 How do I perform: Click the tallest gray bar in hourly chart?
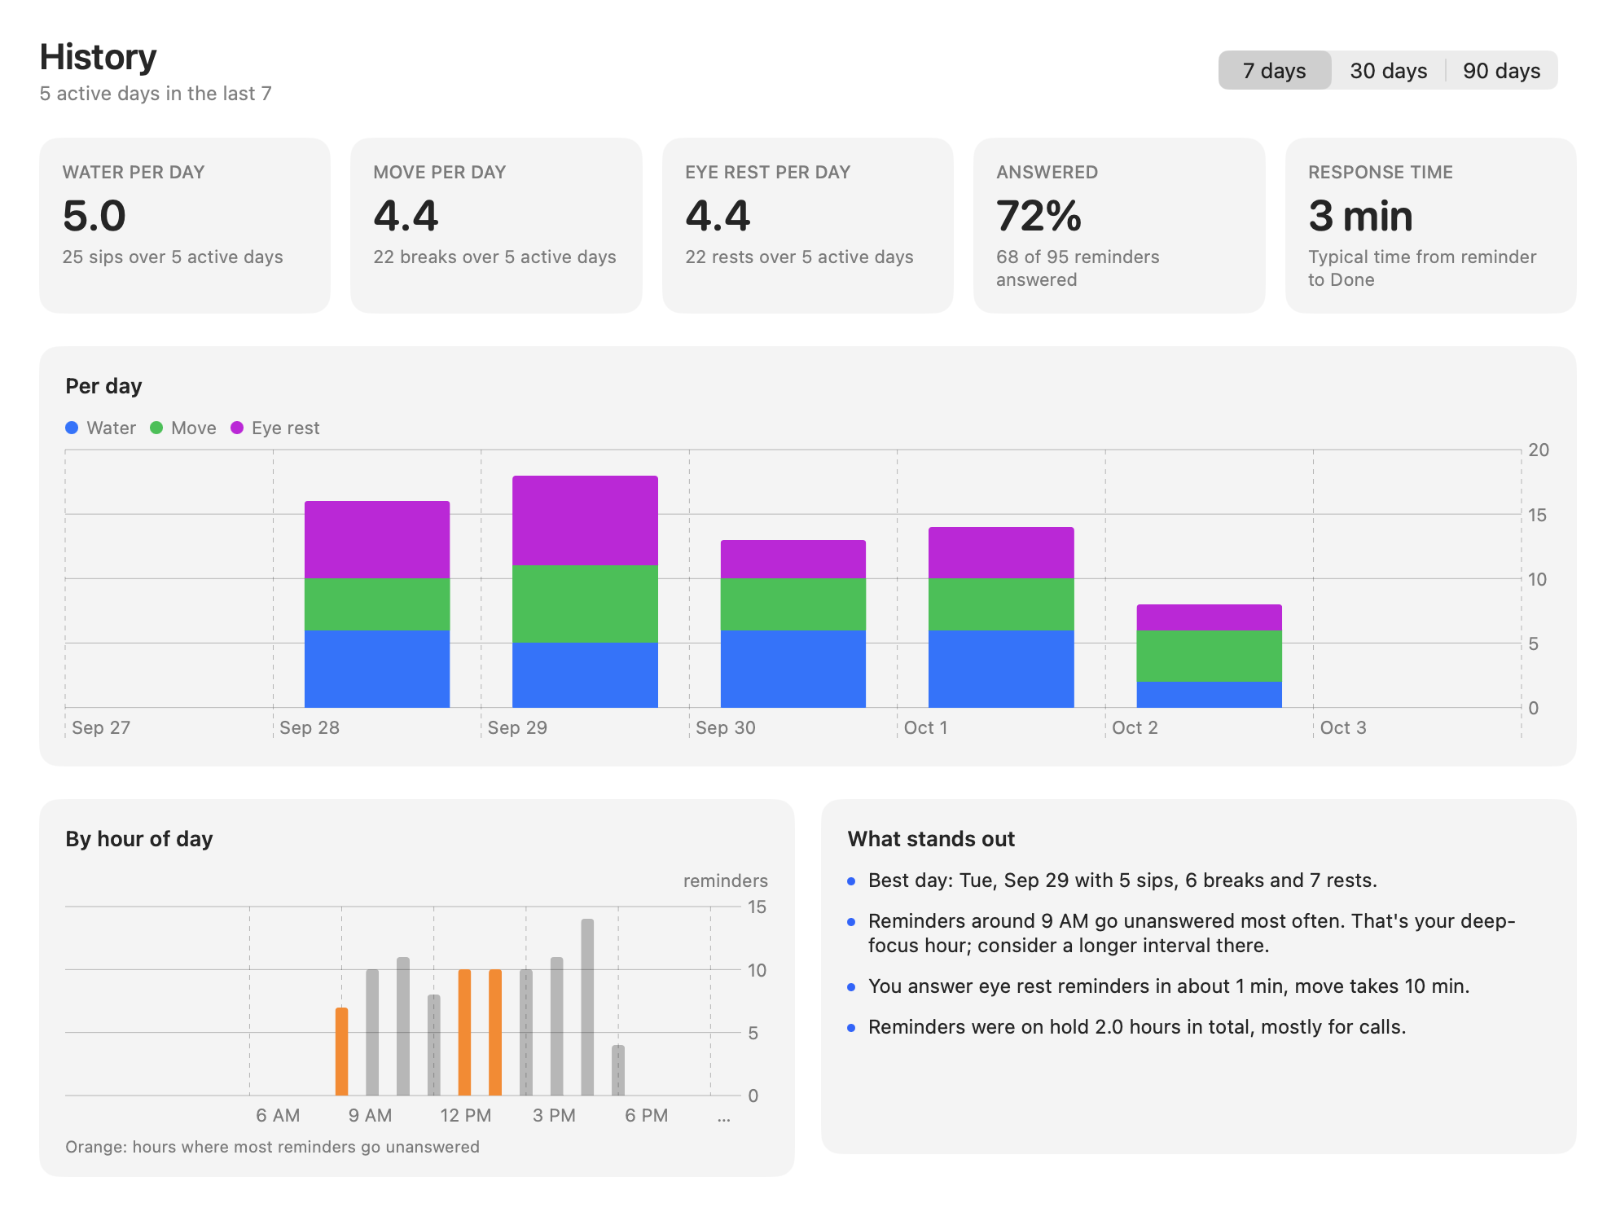click(x=587, y=1007)
